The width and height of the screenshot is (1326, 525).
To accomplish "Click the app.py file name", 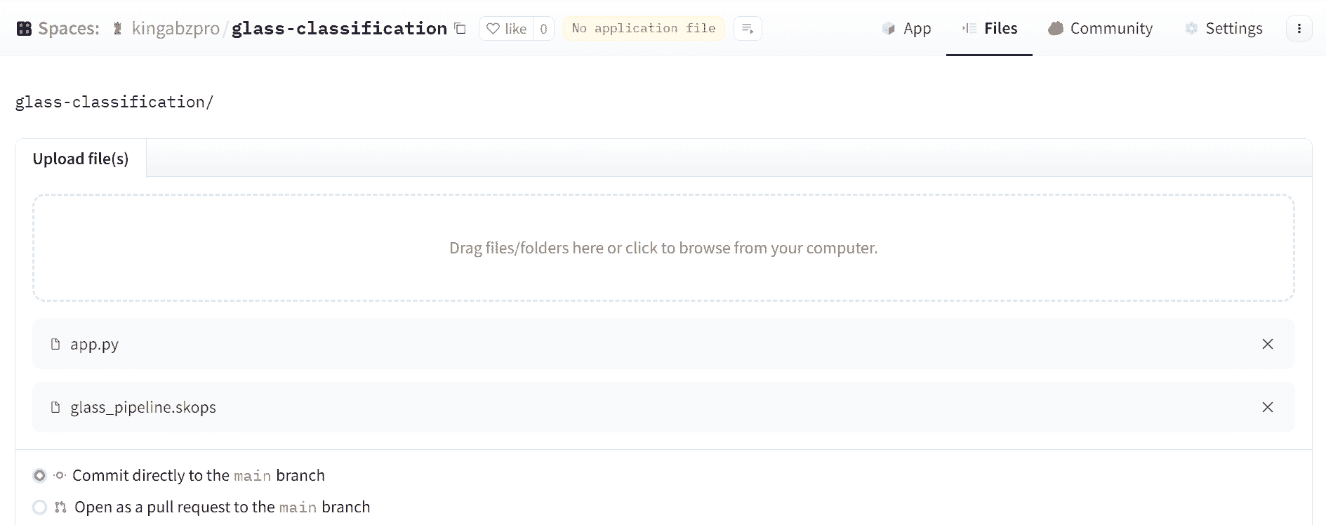I will 94,344.
